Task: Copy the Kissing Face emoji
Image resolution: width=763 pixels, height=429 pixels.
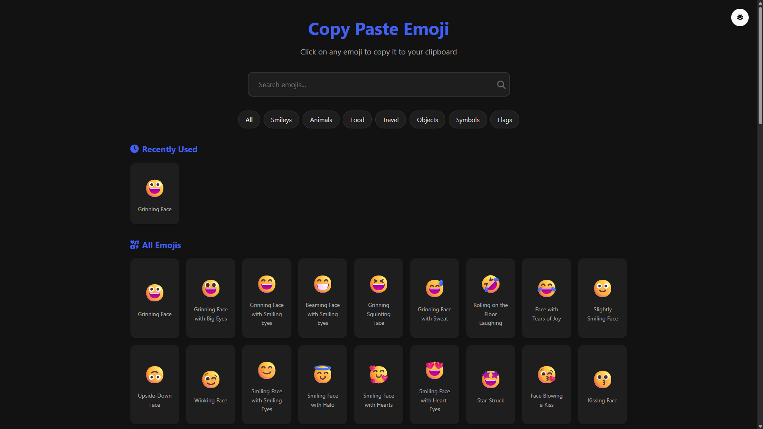Action: pyautogui.click(x=602, y=384)
